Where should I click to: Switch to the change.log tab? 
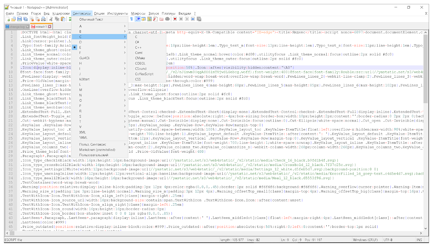tap(17, 26)
